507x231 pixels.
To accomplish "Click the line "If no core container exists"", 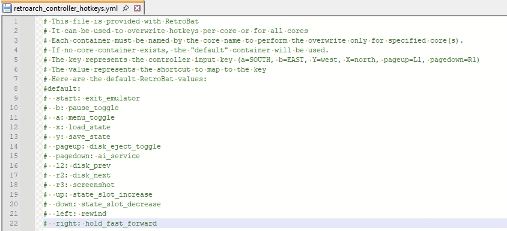I will click(186, 50).
